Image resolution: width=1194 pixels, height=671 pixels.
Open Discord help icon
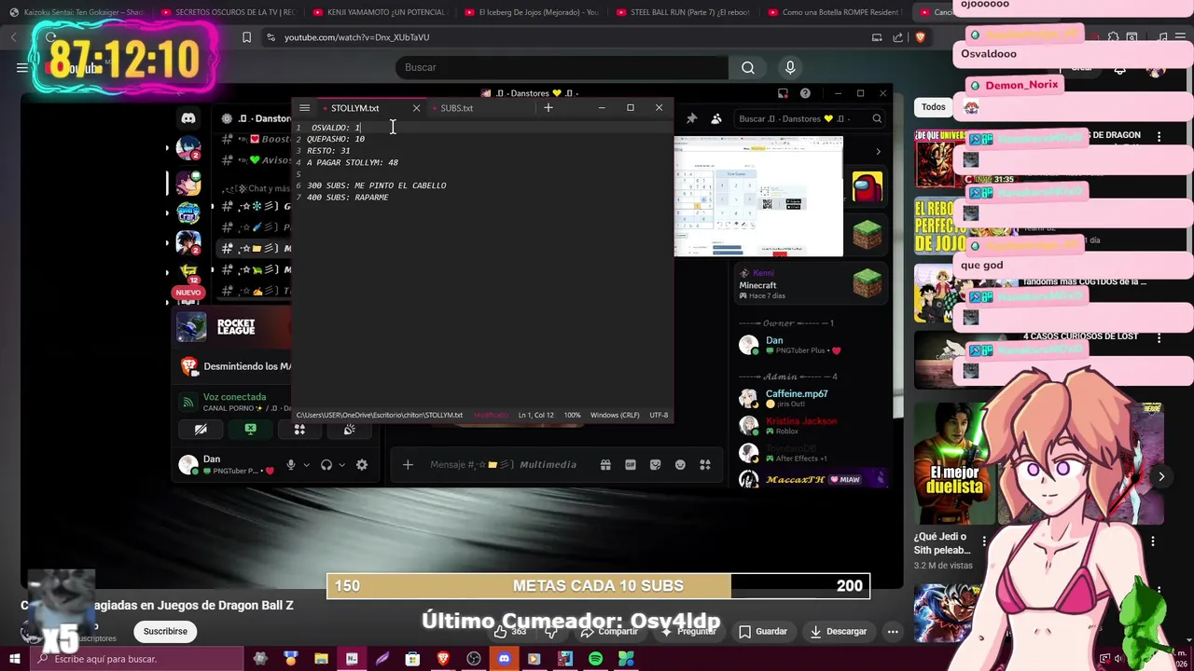805,93
